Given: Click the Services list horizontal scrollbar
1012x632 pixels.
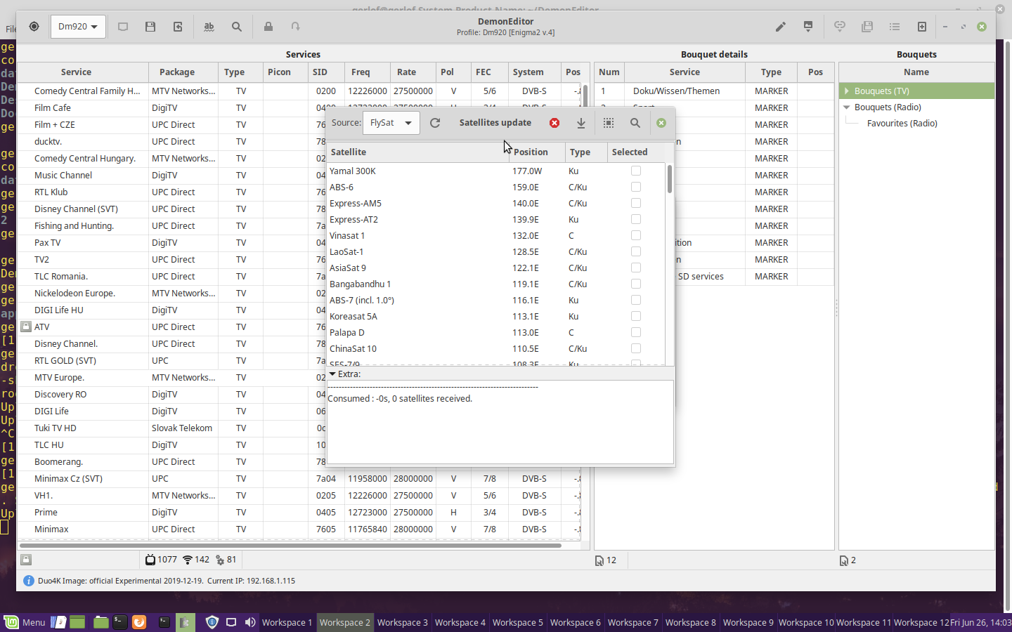Looking at the screenshot, I should tap(290, 545).
